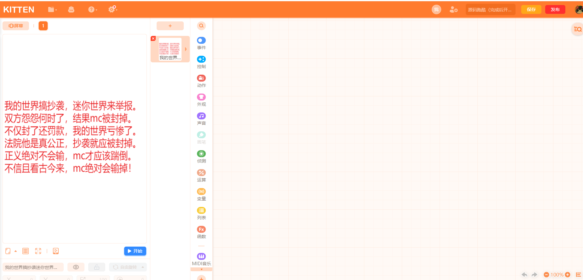The height and width of the screenshot is (280, 583).
Task: Open the mobile preview player
Action: (56, 251)
